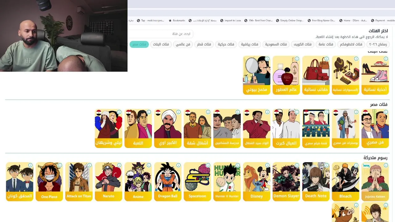Select the فئات عامة filter chip
The image size is (395, 222).
pos(326,44)
